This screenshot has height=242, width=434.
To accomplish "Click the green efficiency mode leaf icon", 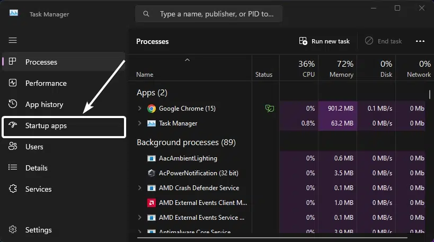I will coord(270,108).
